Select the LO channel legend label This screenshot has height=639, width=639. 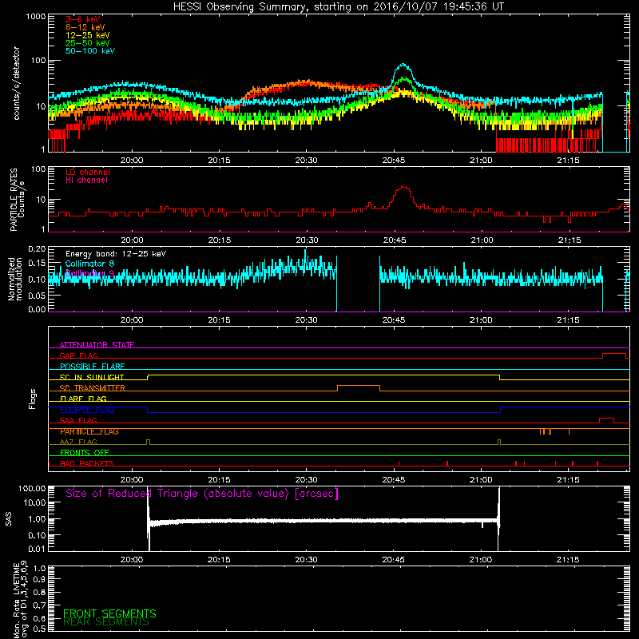88,172
